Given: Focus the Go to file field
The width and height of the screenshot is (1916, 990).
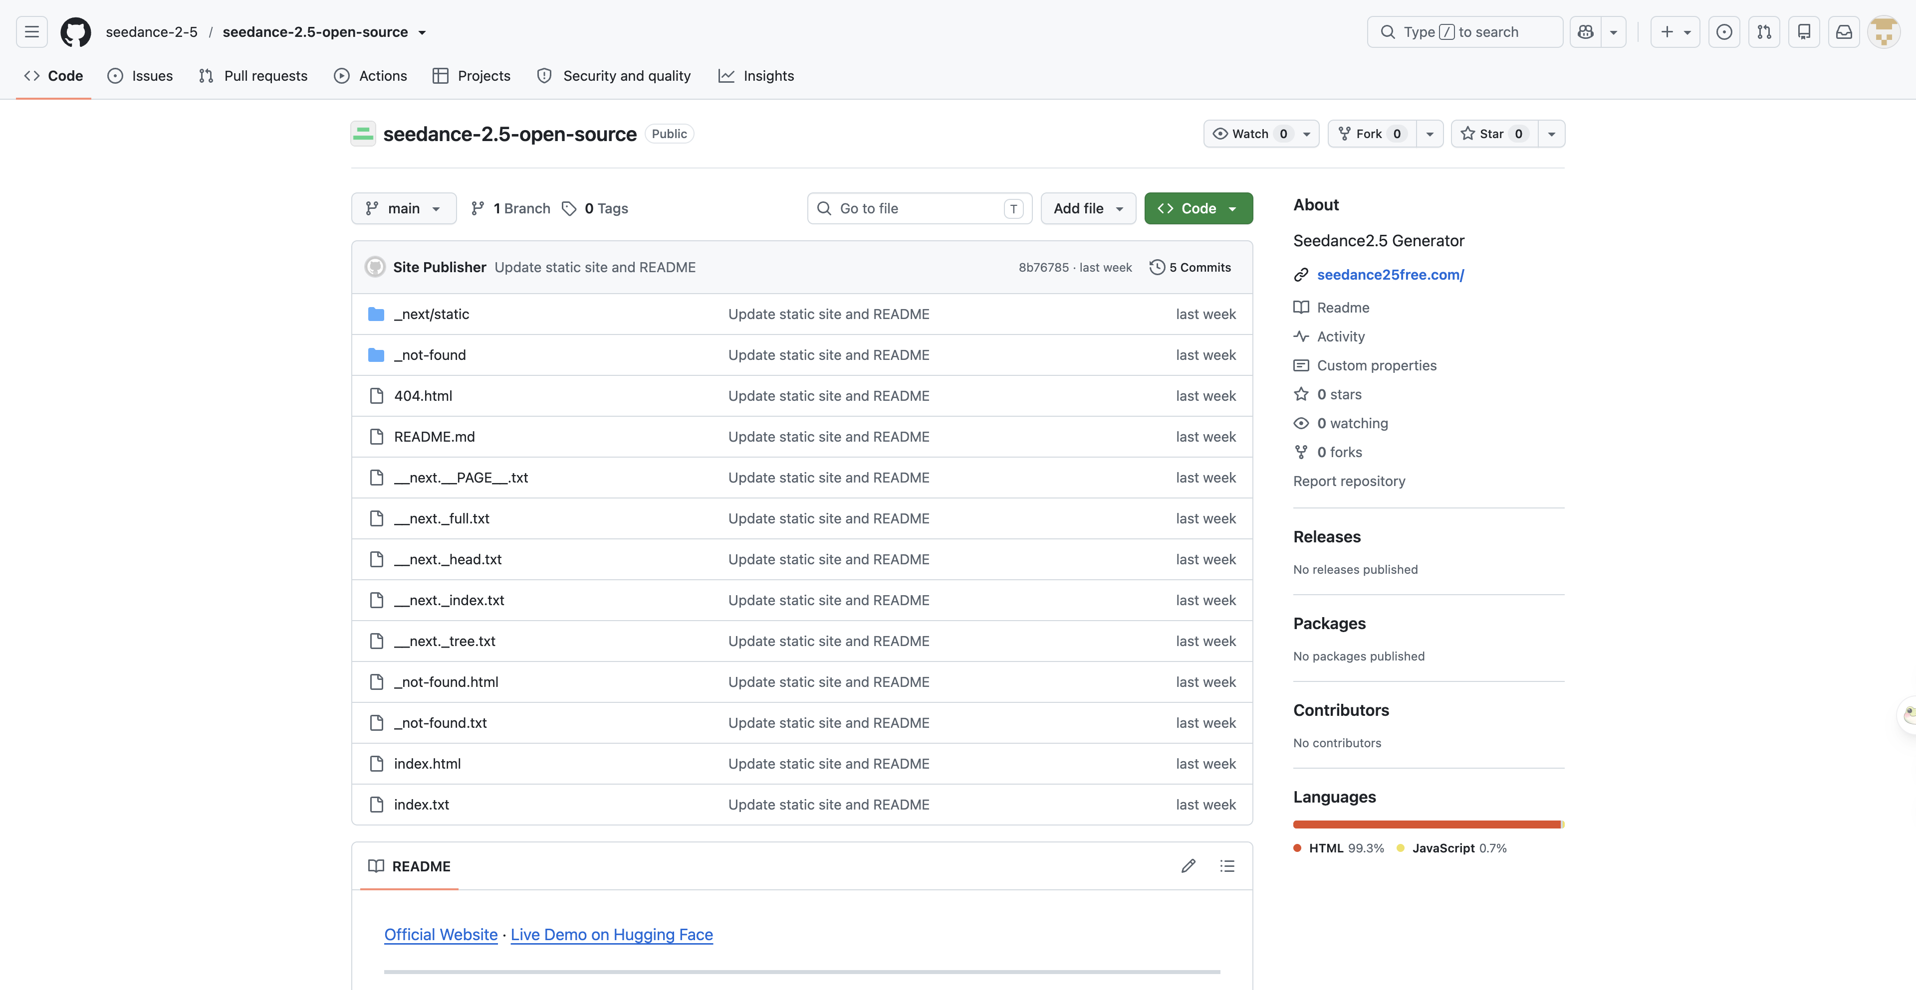Looking at the screenshot, I should (919, 208).
